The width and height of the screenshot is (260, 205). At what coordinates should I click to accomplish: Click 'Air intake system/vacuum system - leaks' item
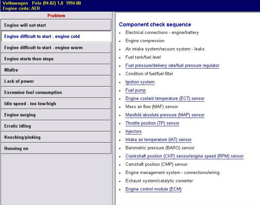165,49
